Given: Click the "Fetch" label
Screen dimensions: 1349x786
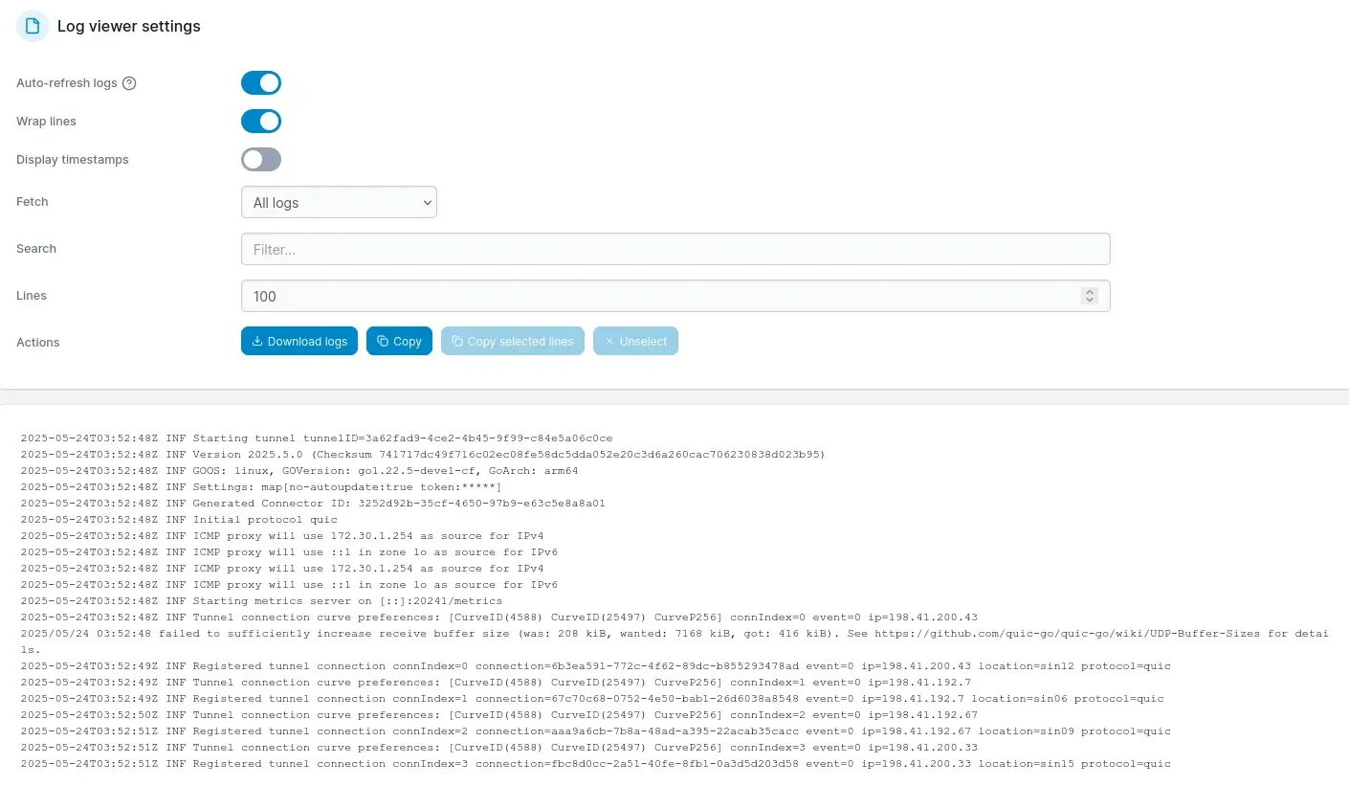Looking at the screenshot, I should (33, 202).
